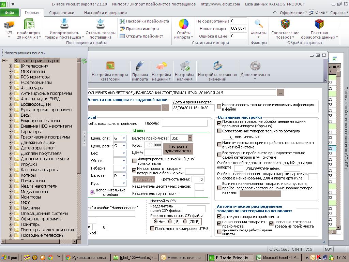Screen dimensions: 349x262
Task: Check 'Идентичные категории в прайс-листе' option
Action: click(219, 144)
